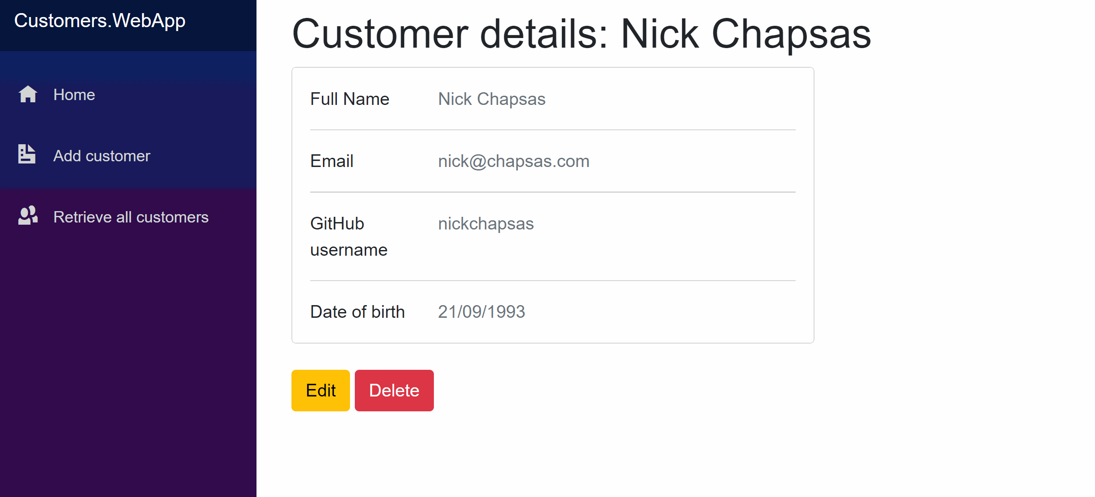This screenshot has height=497, width=1095.
Task: Click the Full Name field label
Action: 350,99
